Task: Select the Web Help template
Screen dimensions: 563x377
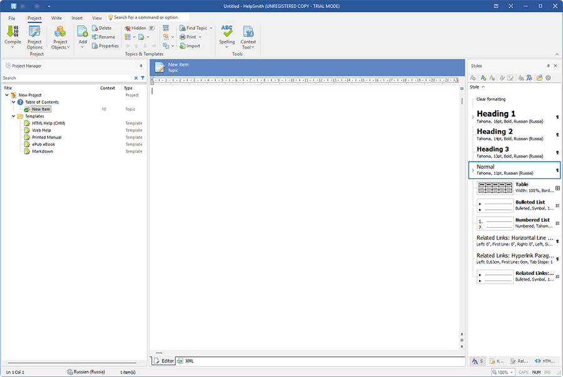Action: click(41, 130)
